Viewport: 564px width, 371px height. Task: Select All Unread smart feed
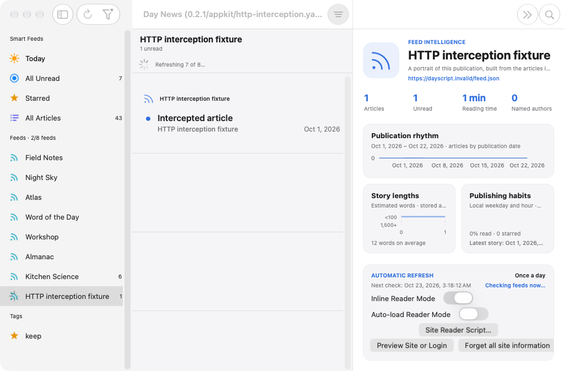(x=62, y=78)
